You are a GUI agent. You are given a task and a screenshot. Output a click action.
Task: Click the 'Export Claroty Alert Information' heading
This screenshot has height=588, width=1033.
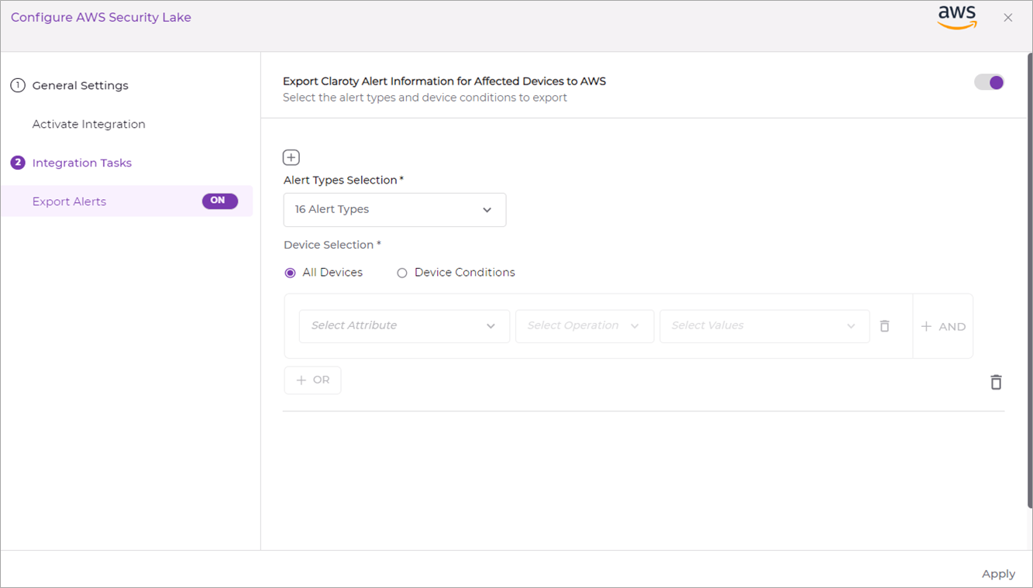point(444,81)
